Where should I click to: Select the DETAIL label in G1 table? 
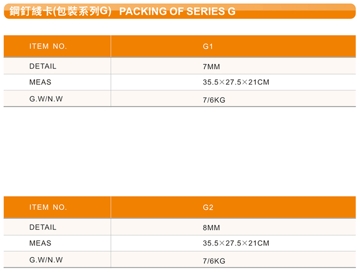tap(43, 66)
